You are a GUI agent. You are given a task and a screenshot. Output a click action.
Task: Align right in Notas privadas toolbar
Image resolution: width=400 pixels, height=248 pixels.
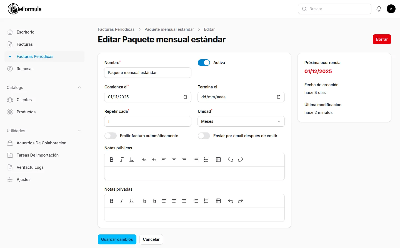(184, 201)
